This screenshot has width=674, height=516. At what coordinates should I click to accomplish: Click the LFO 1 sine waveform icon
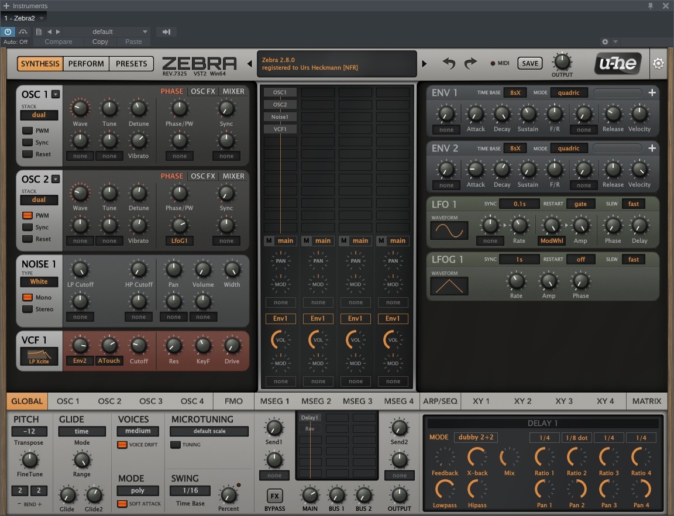(449, 231)
